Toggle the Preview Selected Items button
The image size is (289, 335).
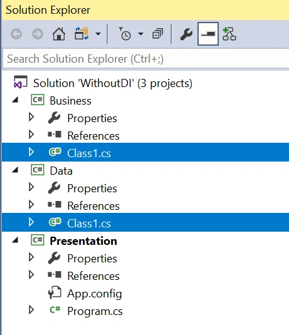tap(208, 34)
